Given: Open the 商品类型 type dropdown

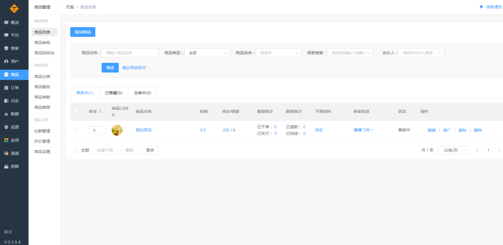Looking at the screenshot, I should 207,52.
